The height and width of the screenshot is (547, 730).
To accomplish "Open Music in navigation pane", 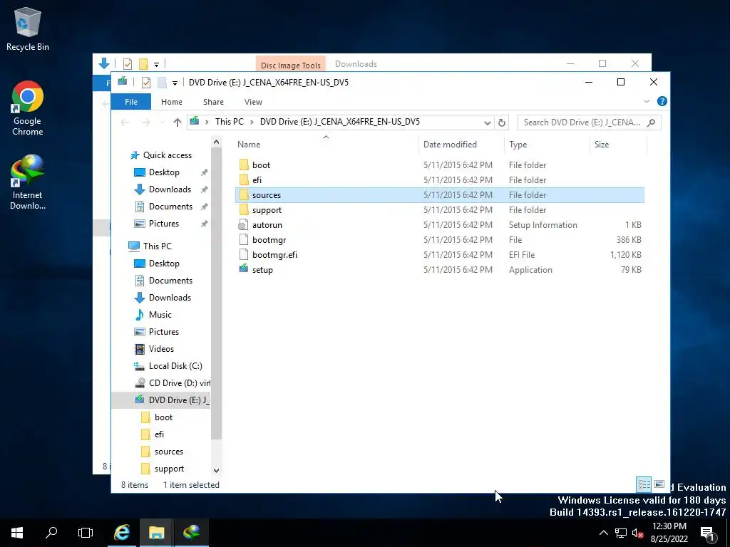I will (160, 315).
